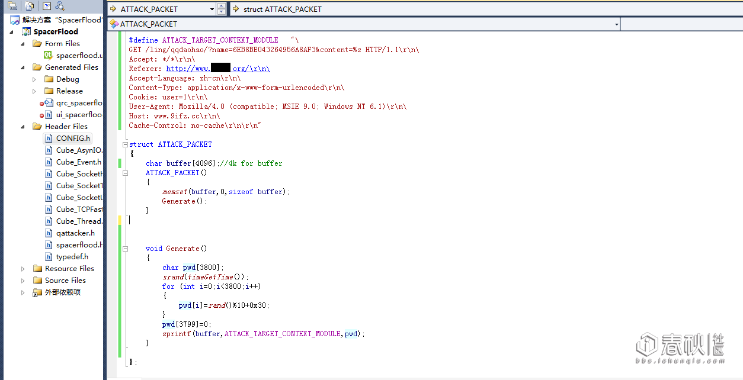Select the solution "SpacerFlood" root icon
Screen dimensions: 743x380
pyautogui.click(x=15, y=20)
